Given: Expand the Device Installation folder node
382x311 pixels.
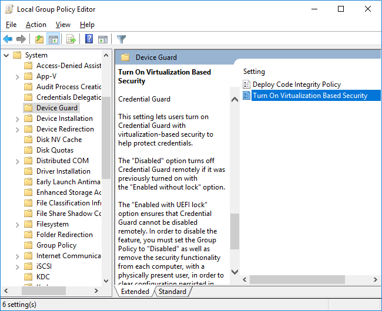Looking at the screenshot, I should click(17, 119).
